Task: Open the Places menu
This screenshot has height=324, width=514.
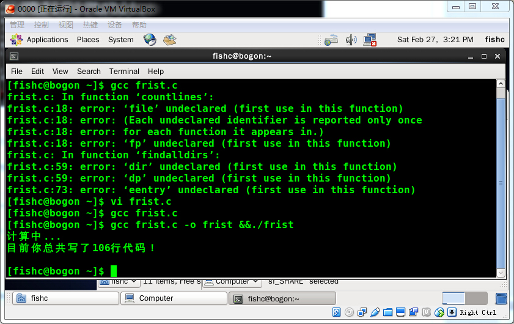Action: (x=88, y=40)
